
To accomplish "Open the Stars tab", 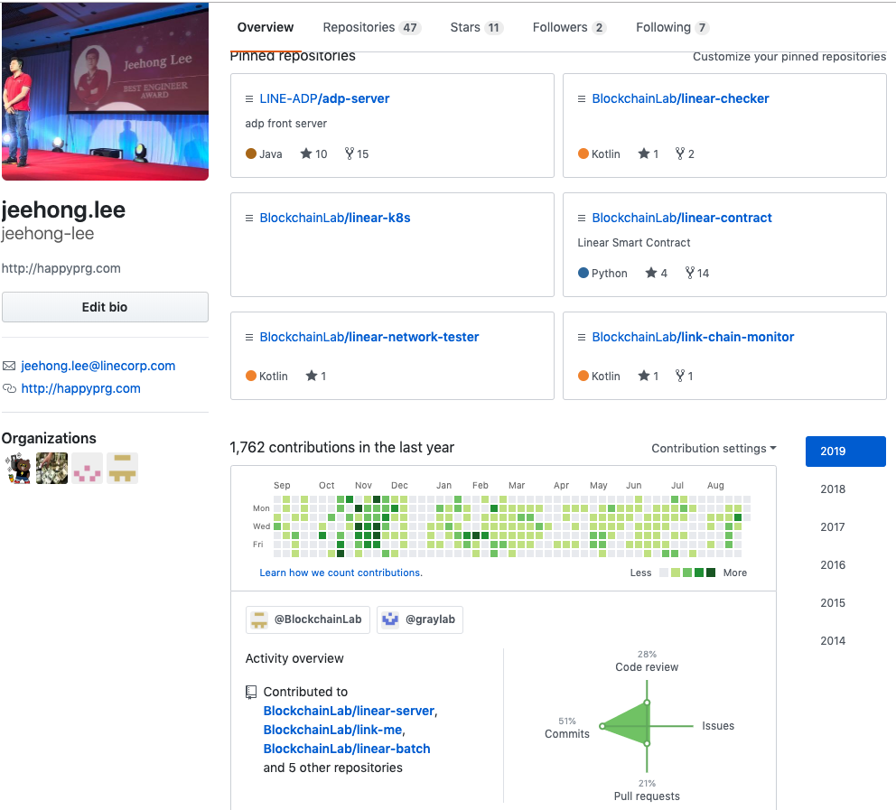I will 466,27.
